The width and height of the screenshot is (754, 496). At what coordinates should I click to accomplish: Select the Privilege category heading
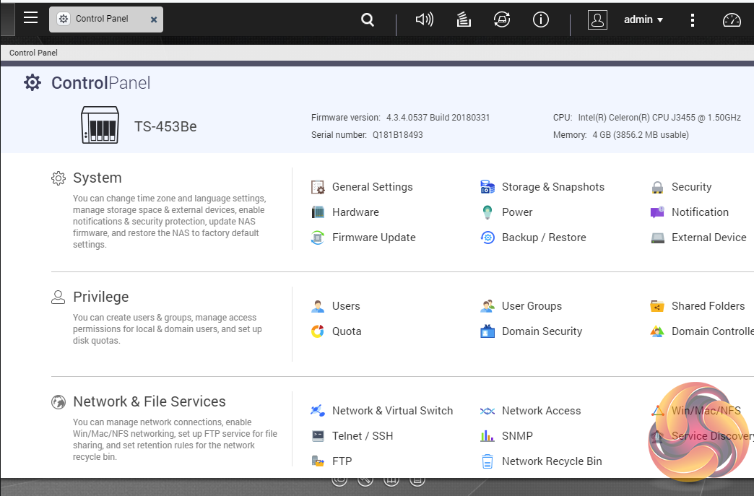(100, 297)
